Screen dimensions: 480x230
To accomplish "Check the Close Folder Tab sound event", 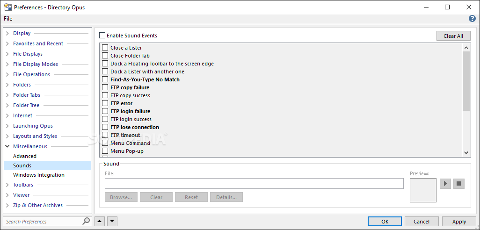I will (x=105, y=56).
